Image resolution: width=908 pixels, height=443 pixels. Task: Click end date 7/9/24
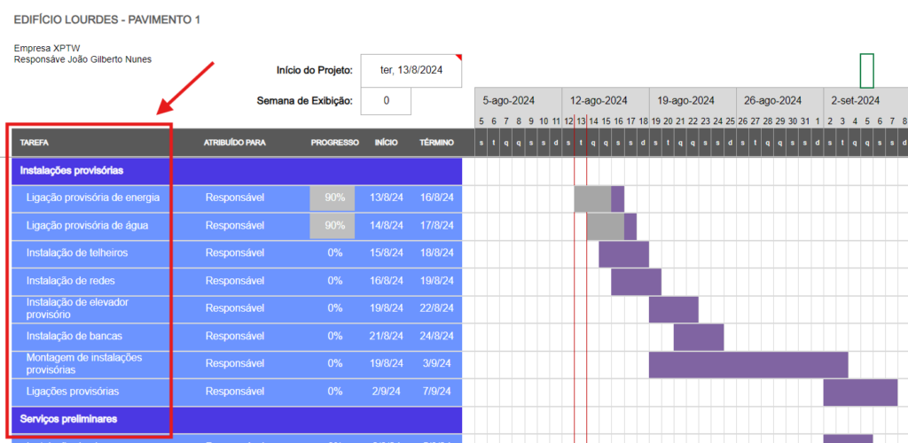436,392
